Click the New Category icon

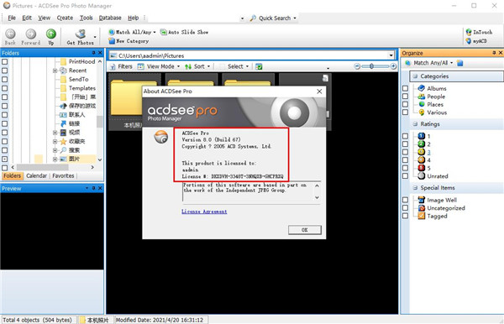tap(112, 41)
